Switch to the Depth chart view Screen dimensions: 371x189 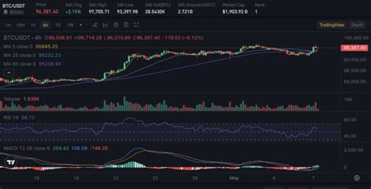point(357,25)
